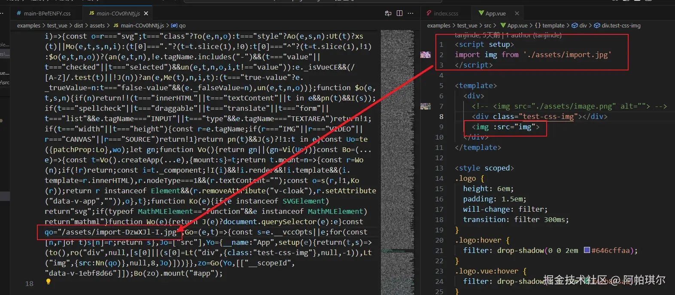Image resolution: width=675 pixels, height=295 pixels.
Task: Click the ':src="img"' attribute text
Action: pyautogui.click(x=514, y=127)
